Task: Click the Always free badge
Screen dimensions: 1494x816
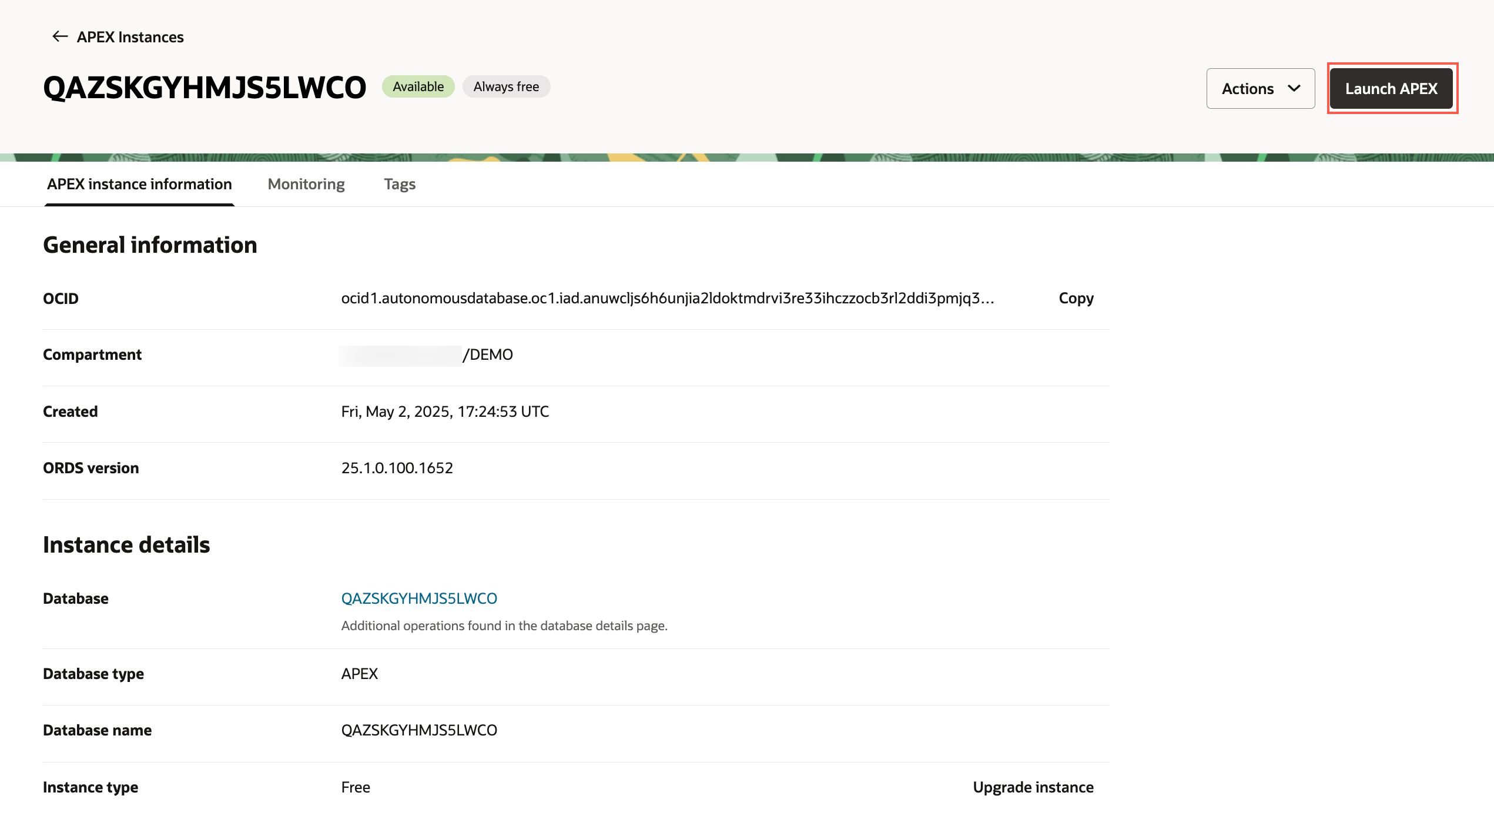Action: pyautogui.click(x=505, y=86)
